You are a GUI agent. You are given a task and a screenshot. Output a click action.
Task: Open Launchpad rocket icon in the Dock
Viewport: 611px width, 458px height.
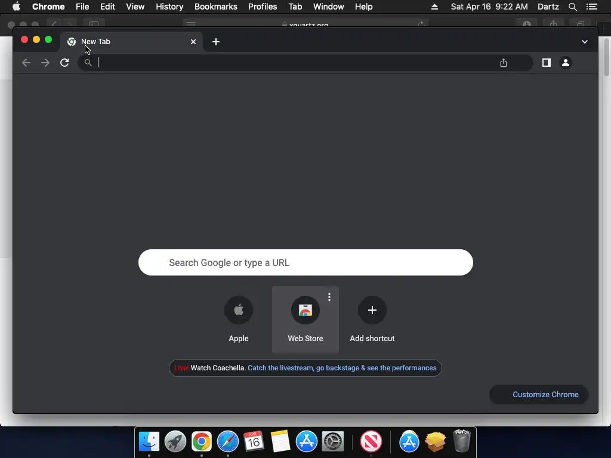pos(175,442)
